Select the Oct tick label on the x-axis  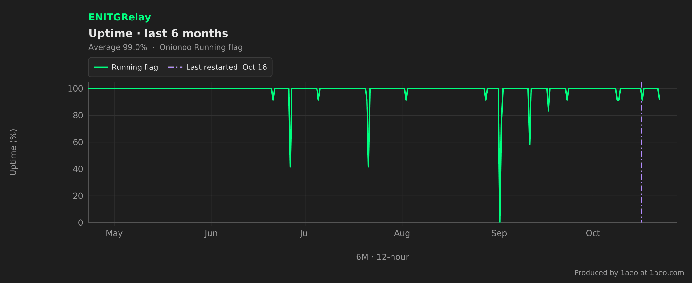click(593, 233)
